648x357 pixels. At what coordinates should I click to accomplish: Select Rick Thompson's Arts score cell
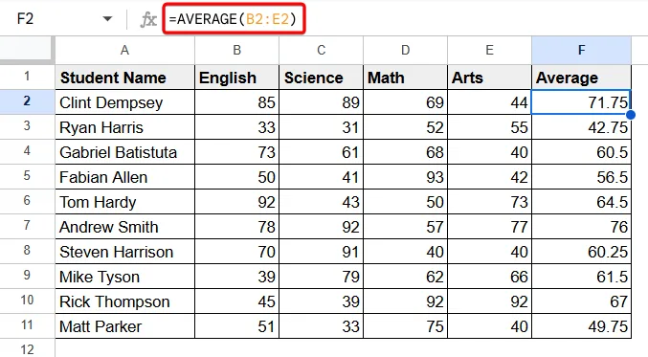pyautogui.click(x=490, y=301)
